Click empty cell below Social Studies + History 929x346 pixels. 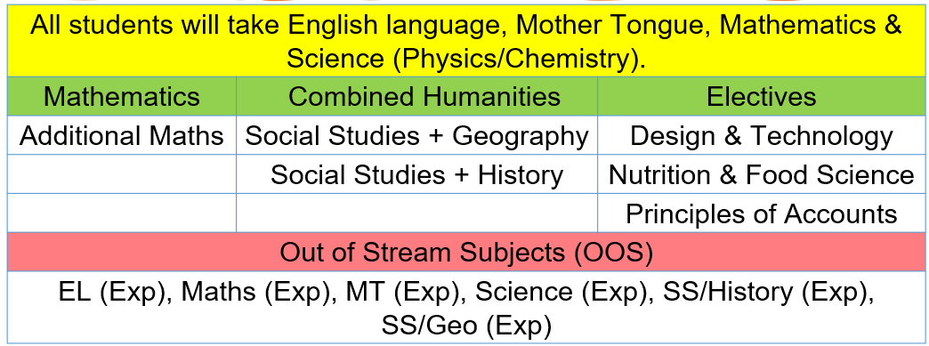click(417, 213)
